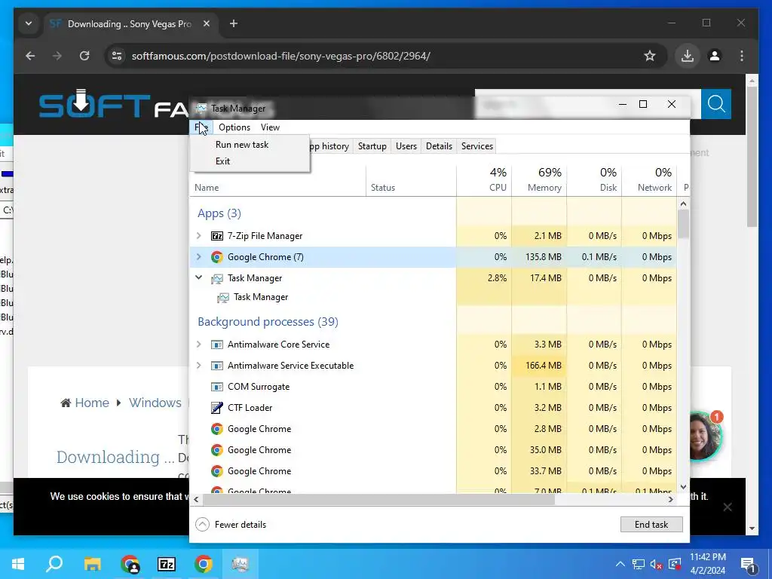772x579 pixels.
Task: Open 7-Zip from the taskbar
Action: 167,564
